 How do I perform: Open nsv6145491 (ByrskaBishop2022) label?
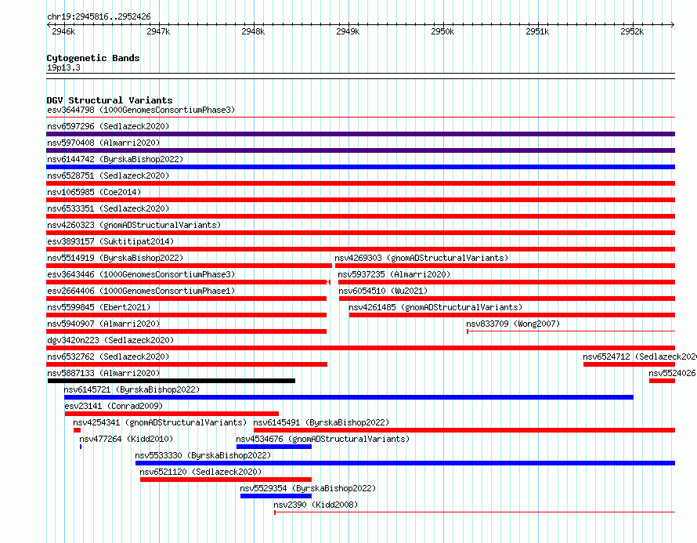pyautogui.click(x=321, y=422)
